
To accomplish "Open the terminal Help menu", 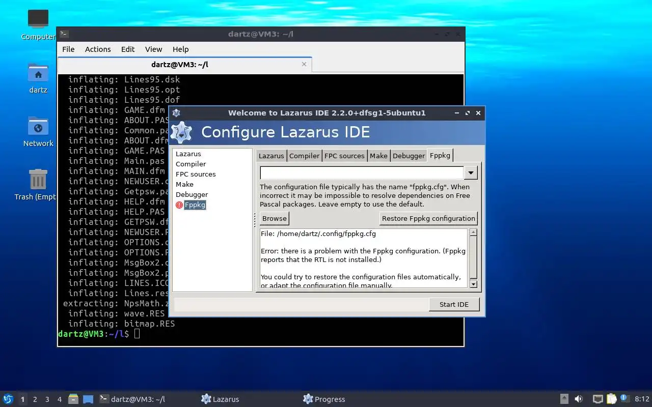I will coord(180,49).
